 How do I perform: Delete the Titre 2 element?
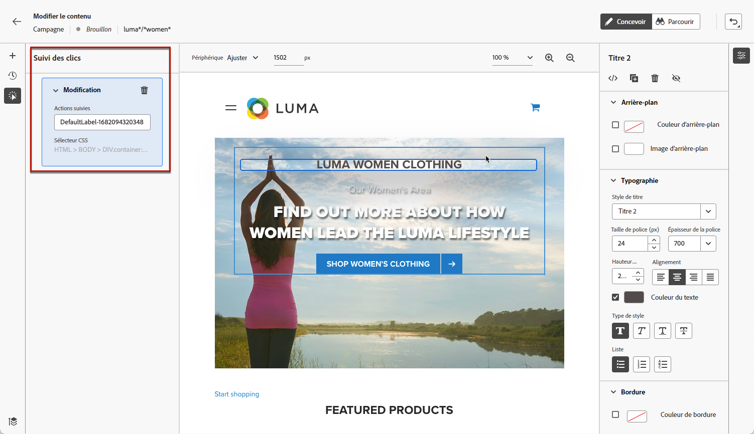tap(655, 78)
